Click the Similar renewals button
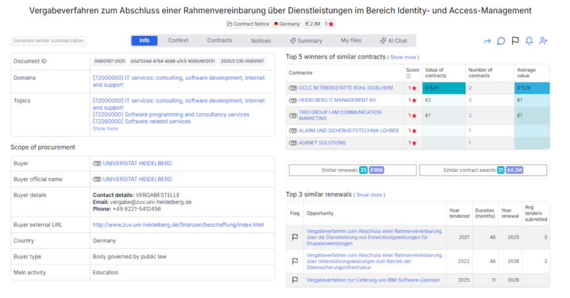The height and width of the screenshot is (298, 570). pyautogui.click(x=352, y=170)
